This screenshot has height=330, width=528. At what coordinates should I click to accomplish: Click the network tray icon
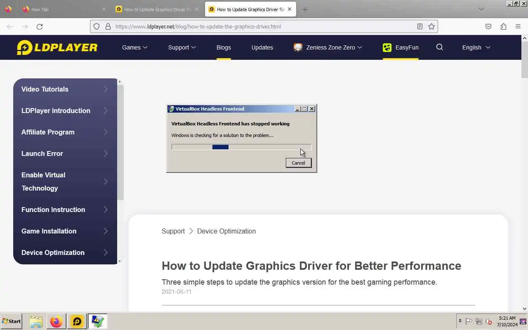click(x=479, y=321)
